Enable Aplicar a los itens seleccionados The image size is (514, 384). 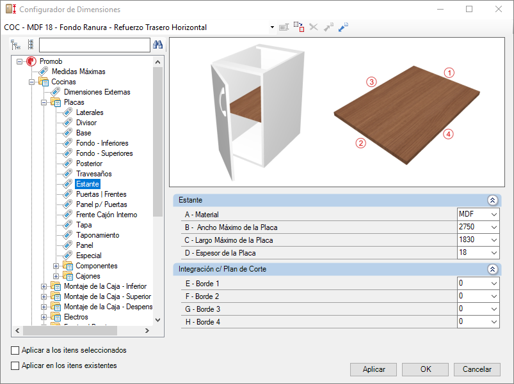click(x=15, y=350)
